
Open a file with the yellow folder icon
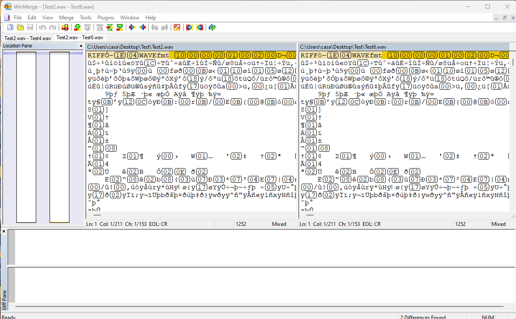(x=20, y=27)
